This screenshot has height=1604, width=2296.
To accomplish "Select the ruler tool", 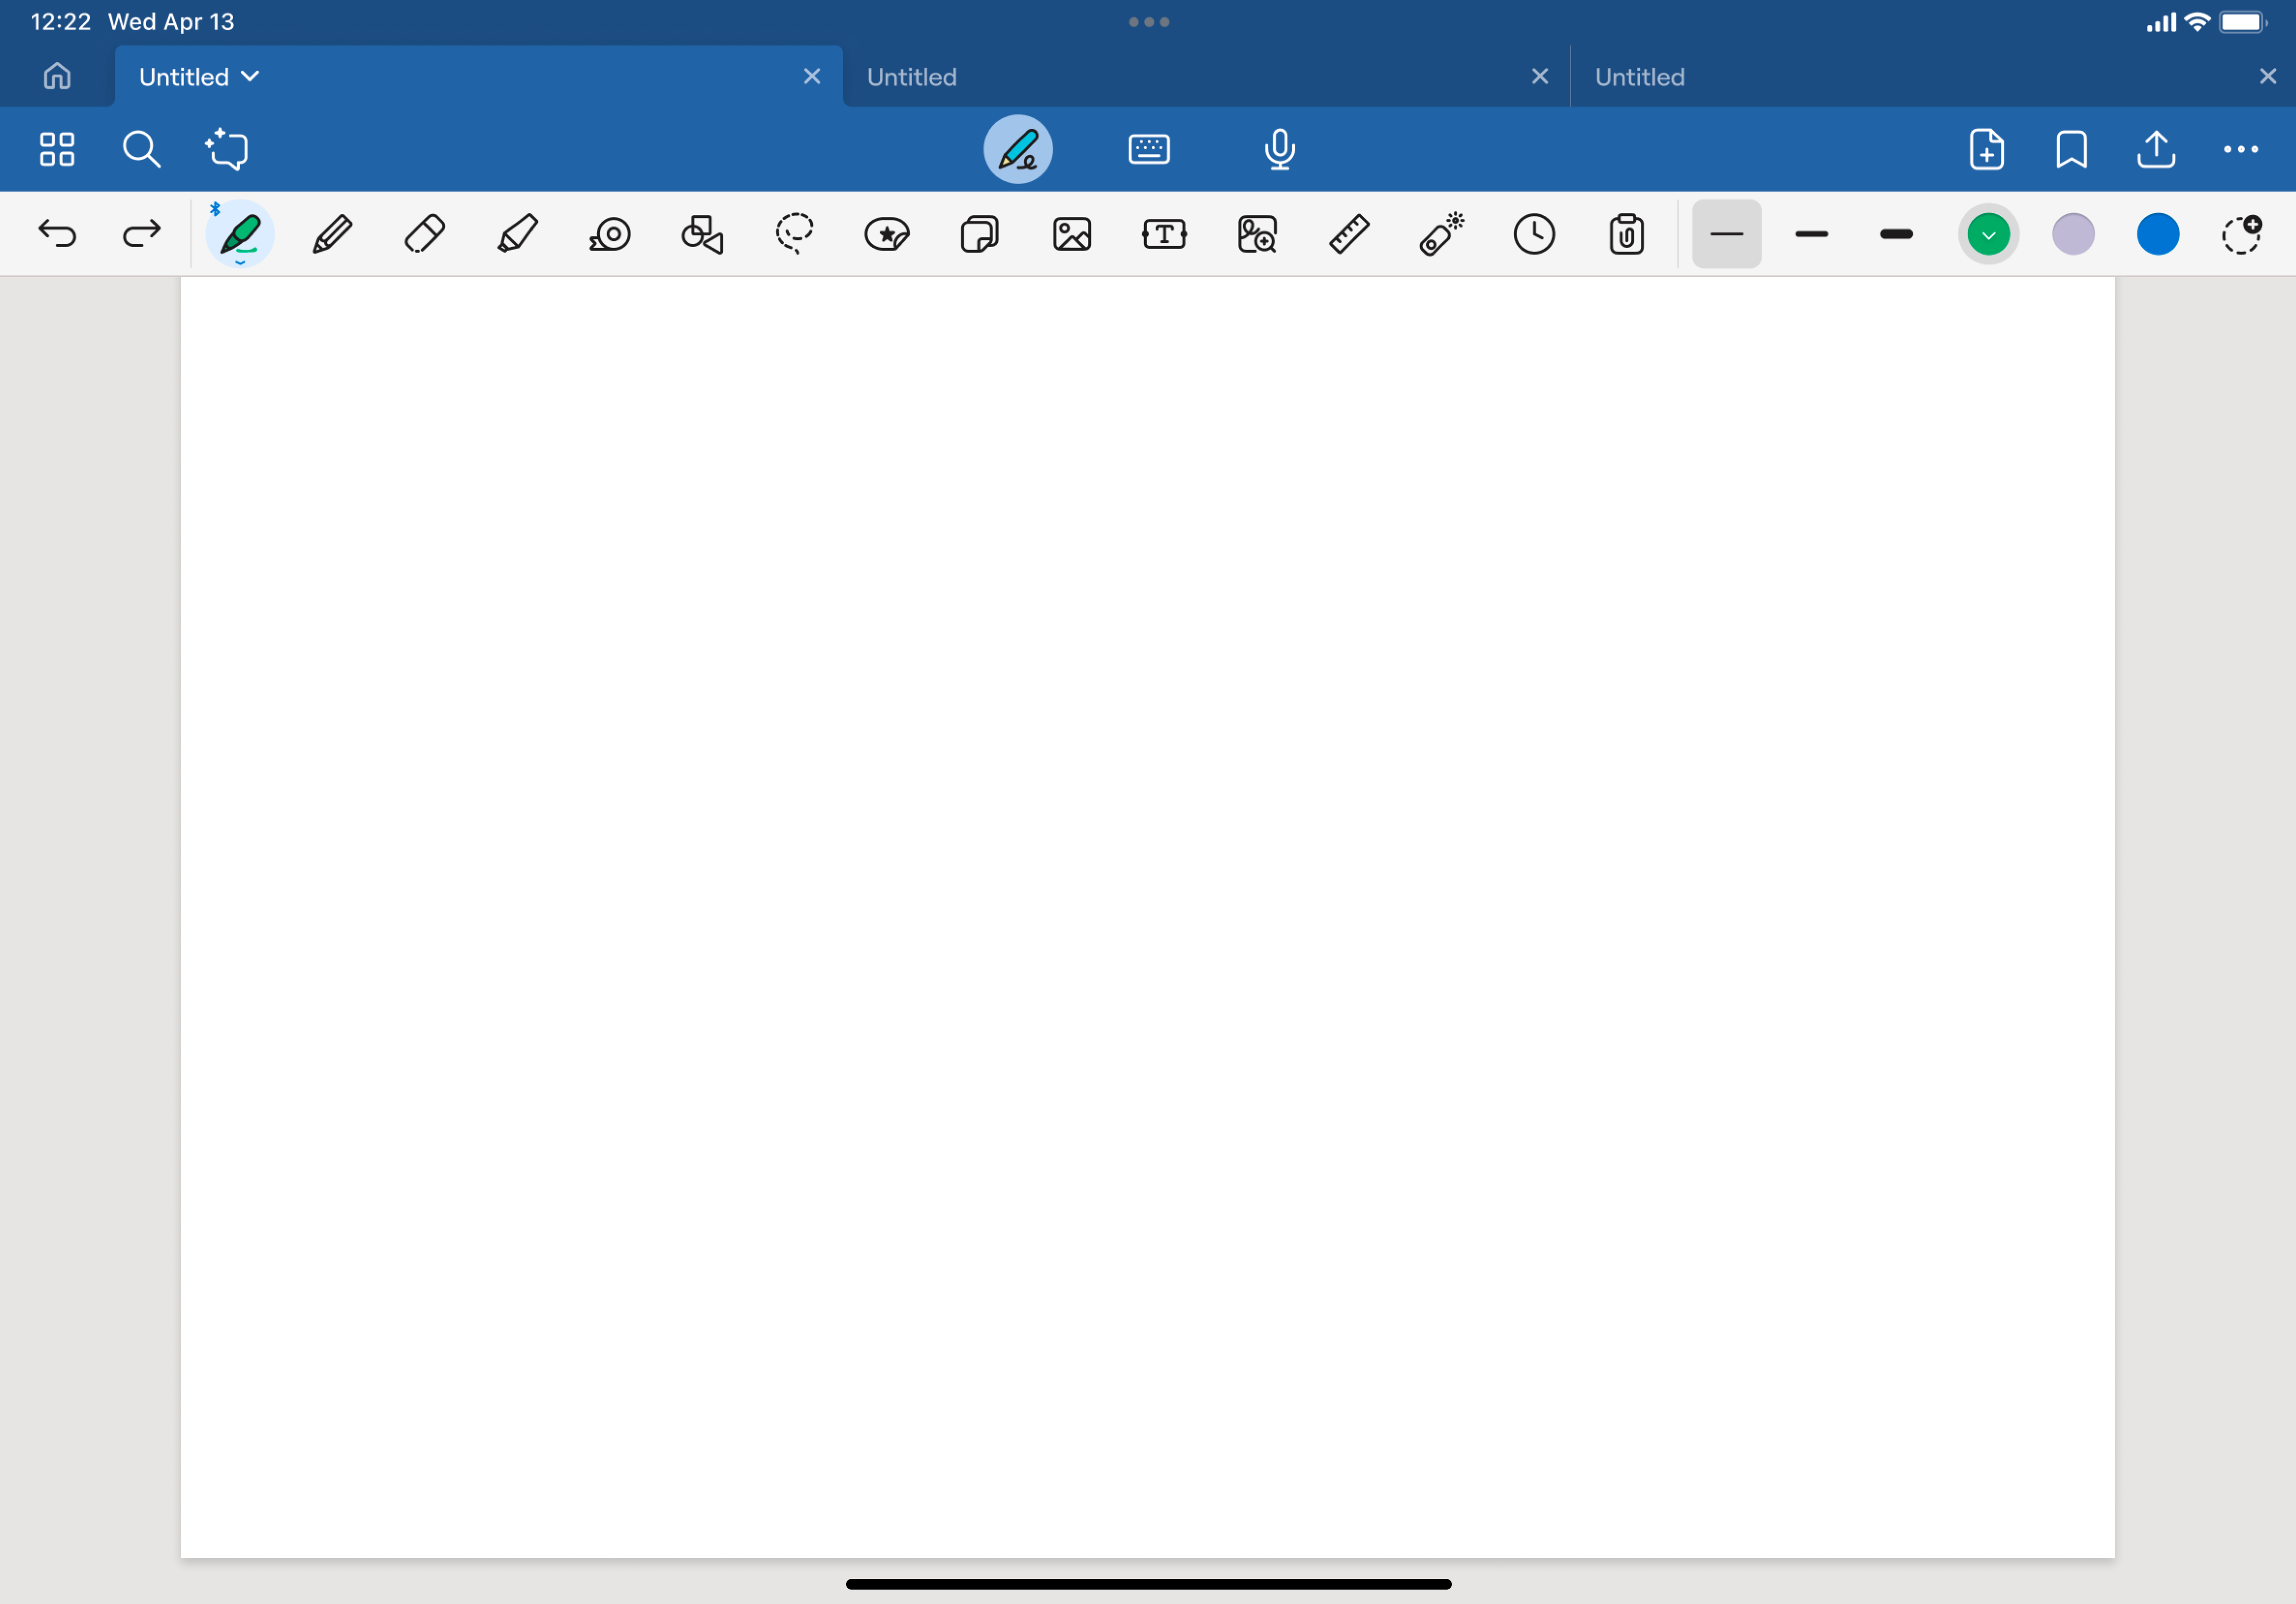I will [x=1349, y=234].
